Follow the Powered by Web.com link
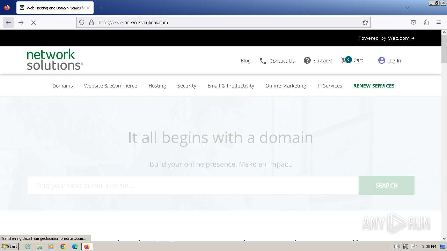 tap(386, 38)
